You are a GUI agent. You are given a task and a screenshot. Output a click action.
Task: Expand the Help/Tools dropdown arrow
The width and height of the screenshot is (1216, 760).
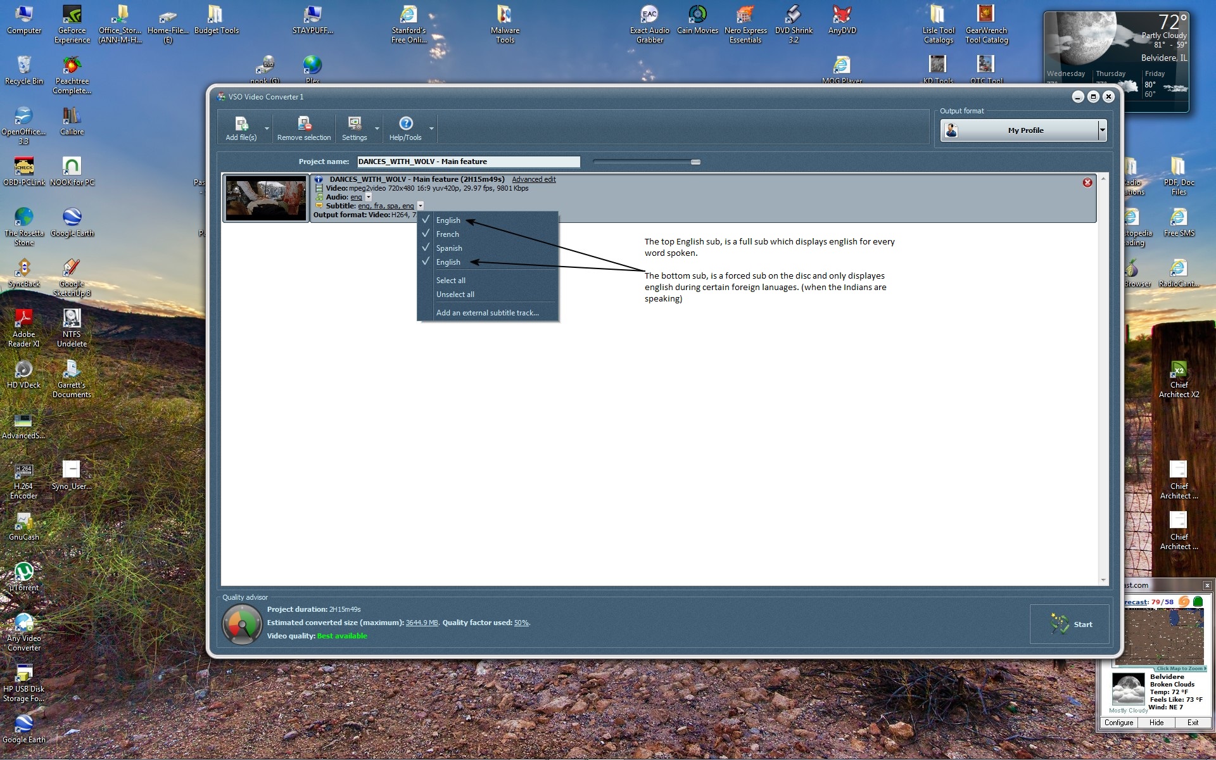432,129
